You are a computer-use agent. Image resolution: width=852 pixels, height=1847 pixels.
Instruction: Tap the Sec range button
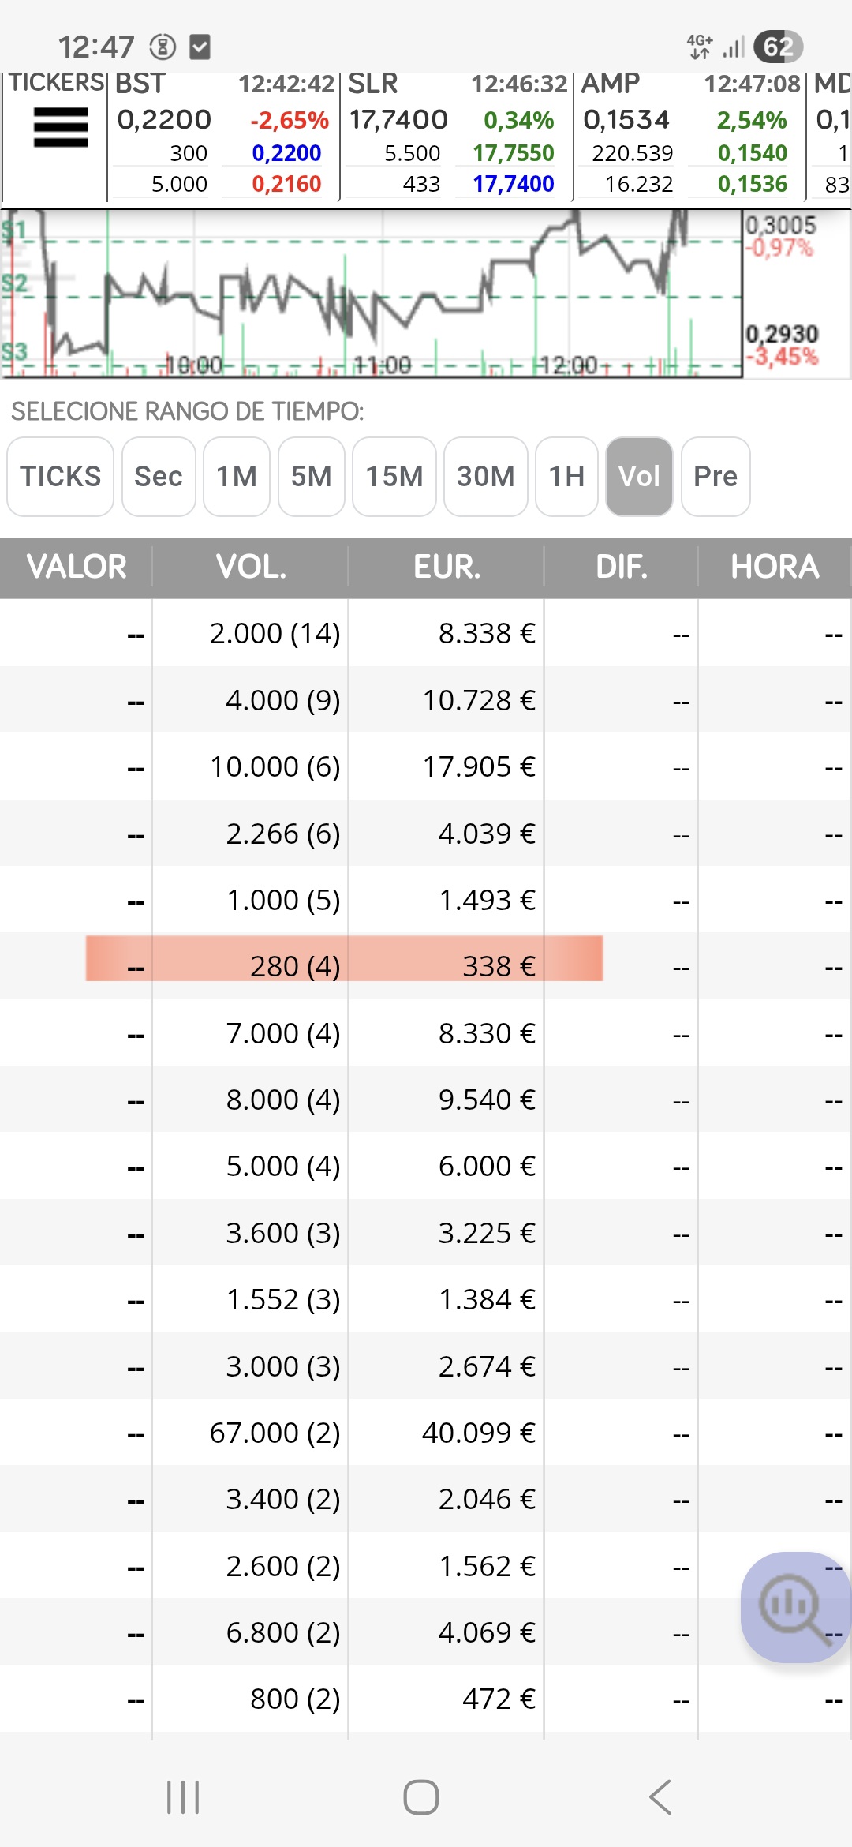pyautogui.click(x=159, y=477)
